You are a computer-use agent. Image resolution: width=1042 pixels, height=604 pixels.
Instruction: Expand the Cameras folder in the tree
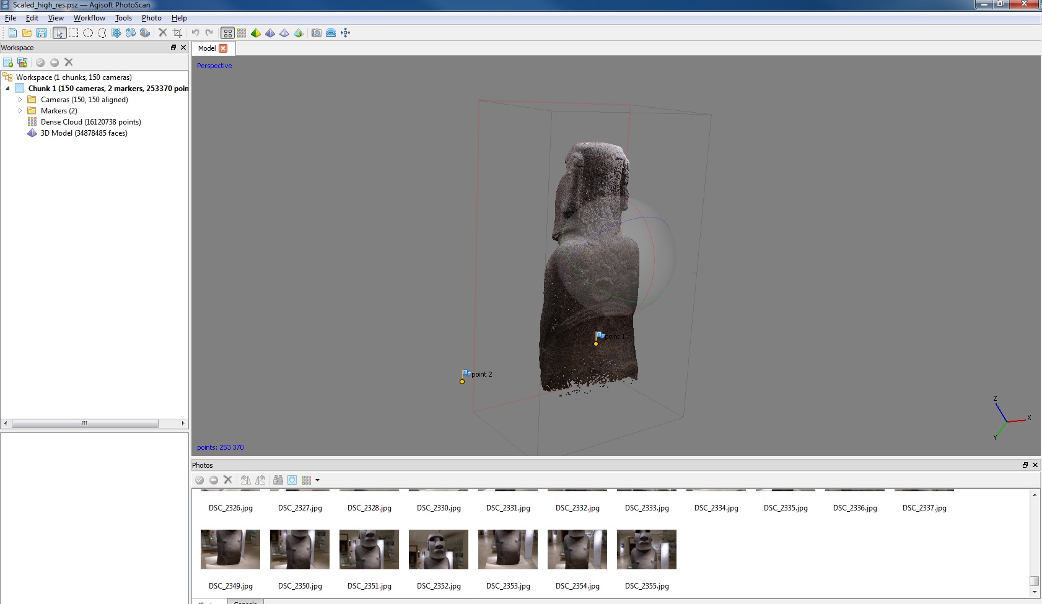(20, 100)
